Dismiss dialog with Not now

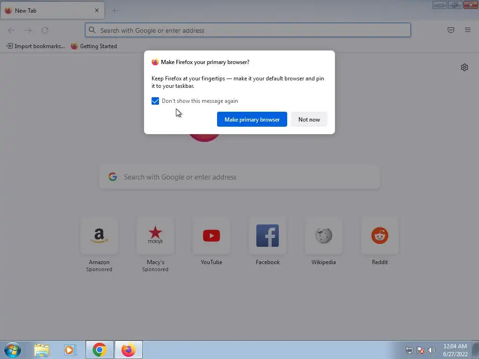[309, 119]
